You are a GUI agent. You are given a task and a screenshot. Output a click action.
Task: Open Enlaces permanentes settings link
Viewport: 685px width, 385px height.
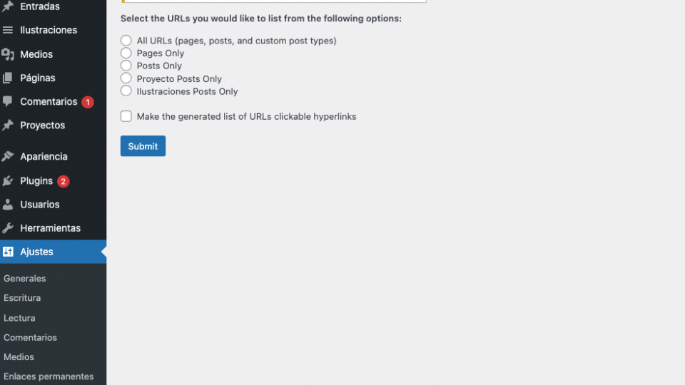coord(49,376)
